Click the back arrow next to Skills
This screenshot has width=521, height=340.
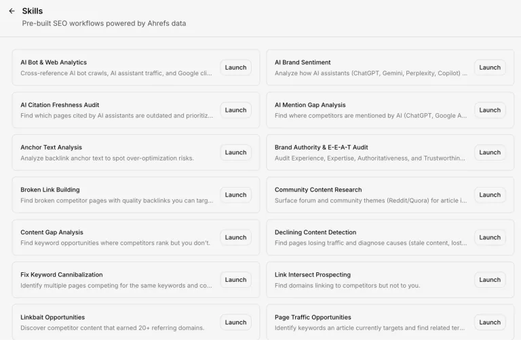(12, 11)
